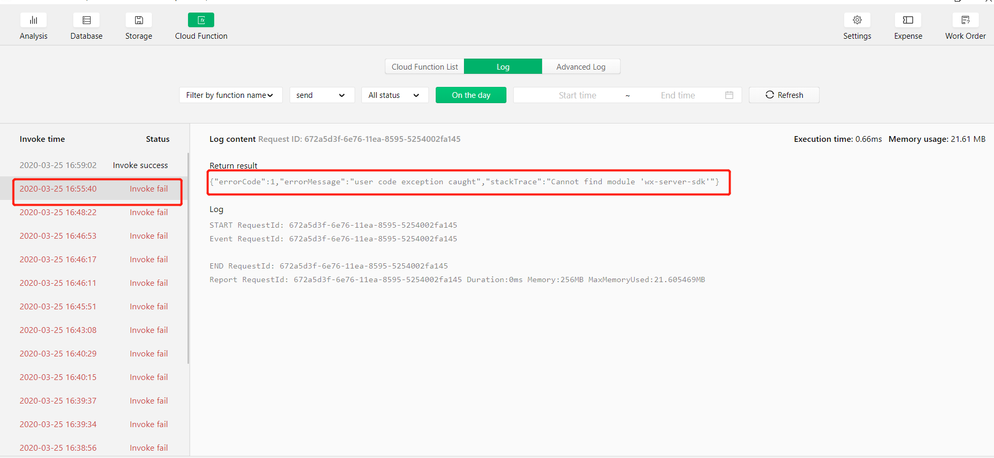Select the 16:38:56 Invoke fail row

[x=94, y=448]
